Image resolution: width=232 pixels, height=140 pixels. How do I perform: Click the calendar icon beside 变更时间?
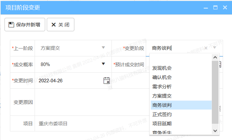click(107, 80)
